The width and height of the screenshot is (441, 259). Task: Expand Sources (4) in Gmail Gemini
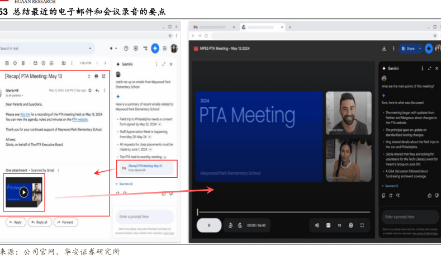coord(124,184)
